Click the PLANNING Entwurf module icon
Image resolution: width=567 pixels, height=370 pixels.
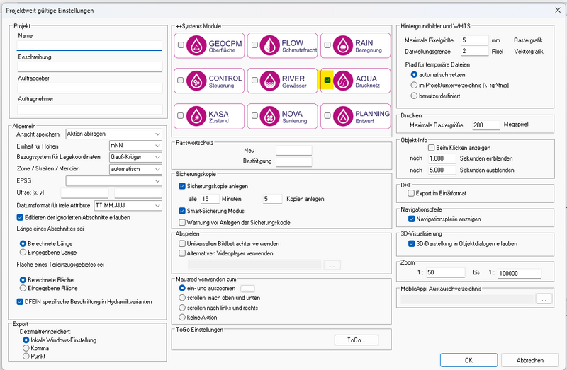click(x=343, y=116)
